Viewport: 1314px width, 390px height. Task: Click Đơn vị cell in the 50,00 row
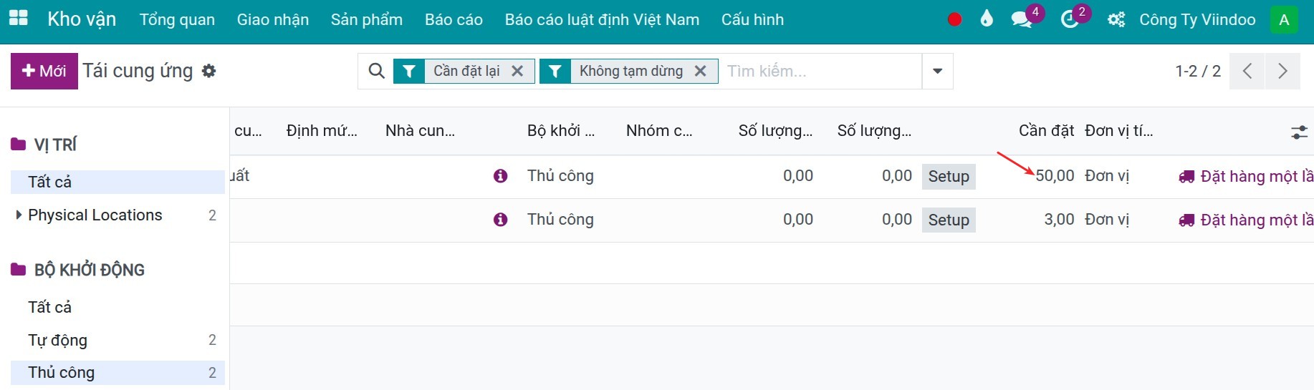[x=1107, y=175]
